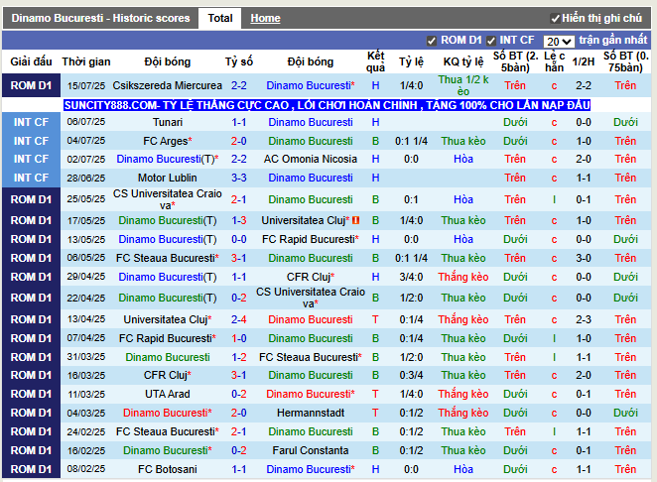
Task: Click the 0-2 score on 11/03/25
Action: coord(239,394)
